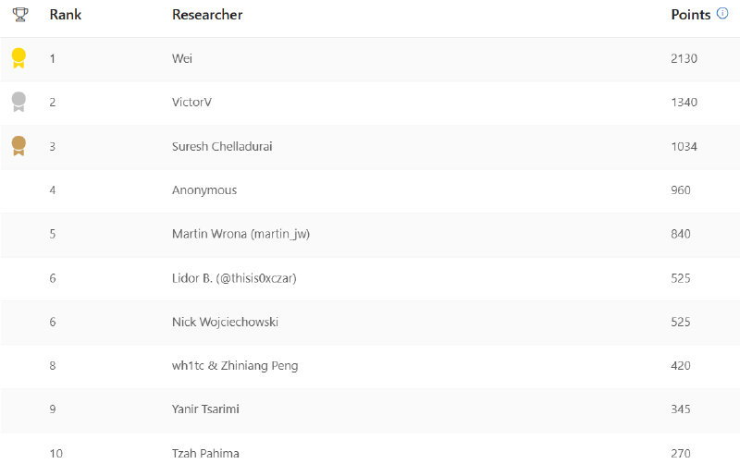The image size is (740, 476).
Task: Click on Yanir Tsarimi's name
Action: tap(205, 409)
